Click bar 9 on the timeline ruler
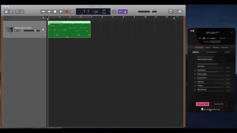 134,17
